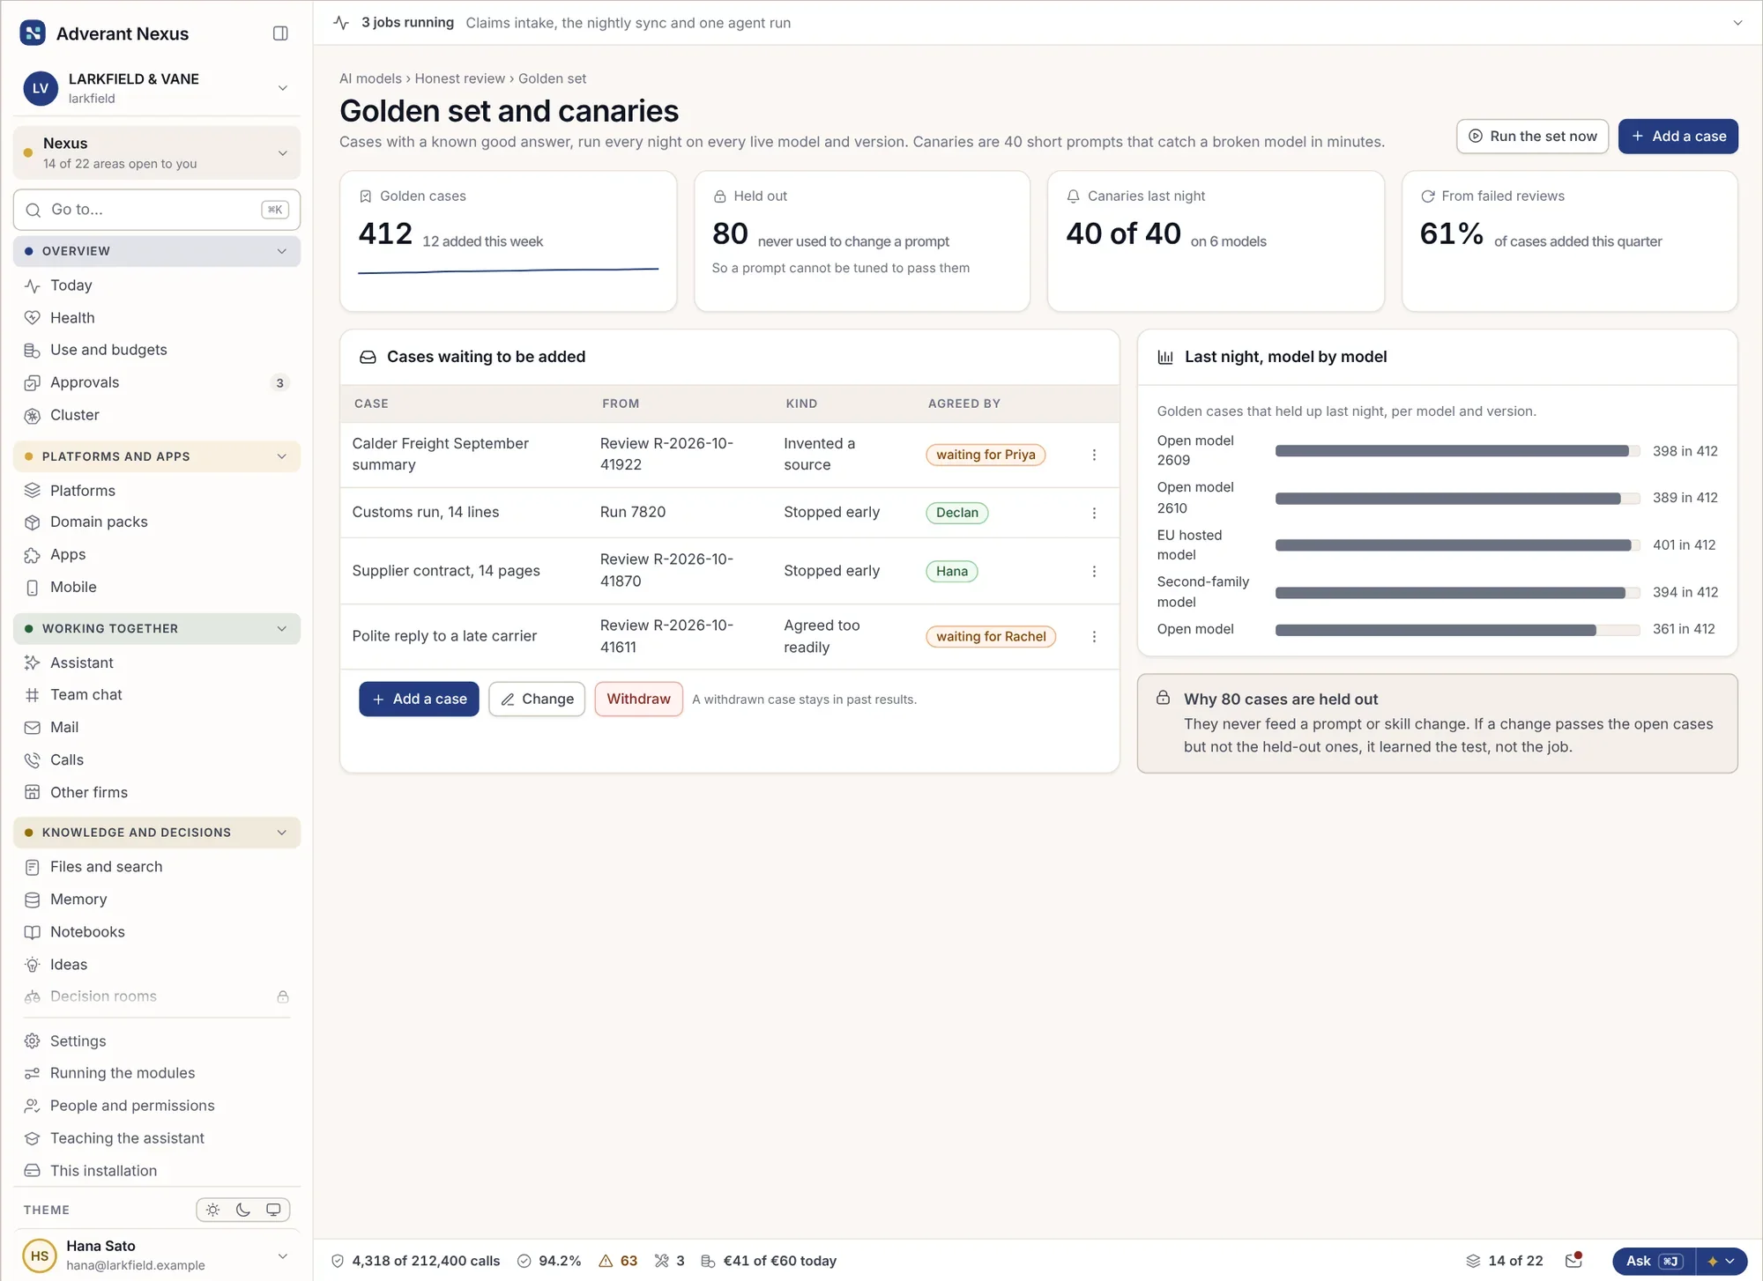This screenshot has width=1763, height=1281.
Task: Open row menu for Calder Freight September summary
Action: pos(1094,455)
